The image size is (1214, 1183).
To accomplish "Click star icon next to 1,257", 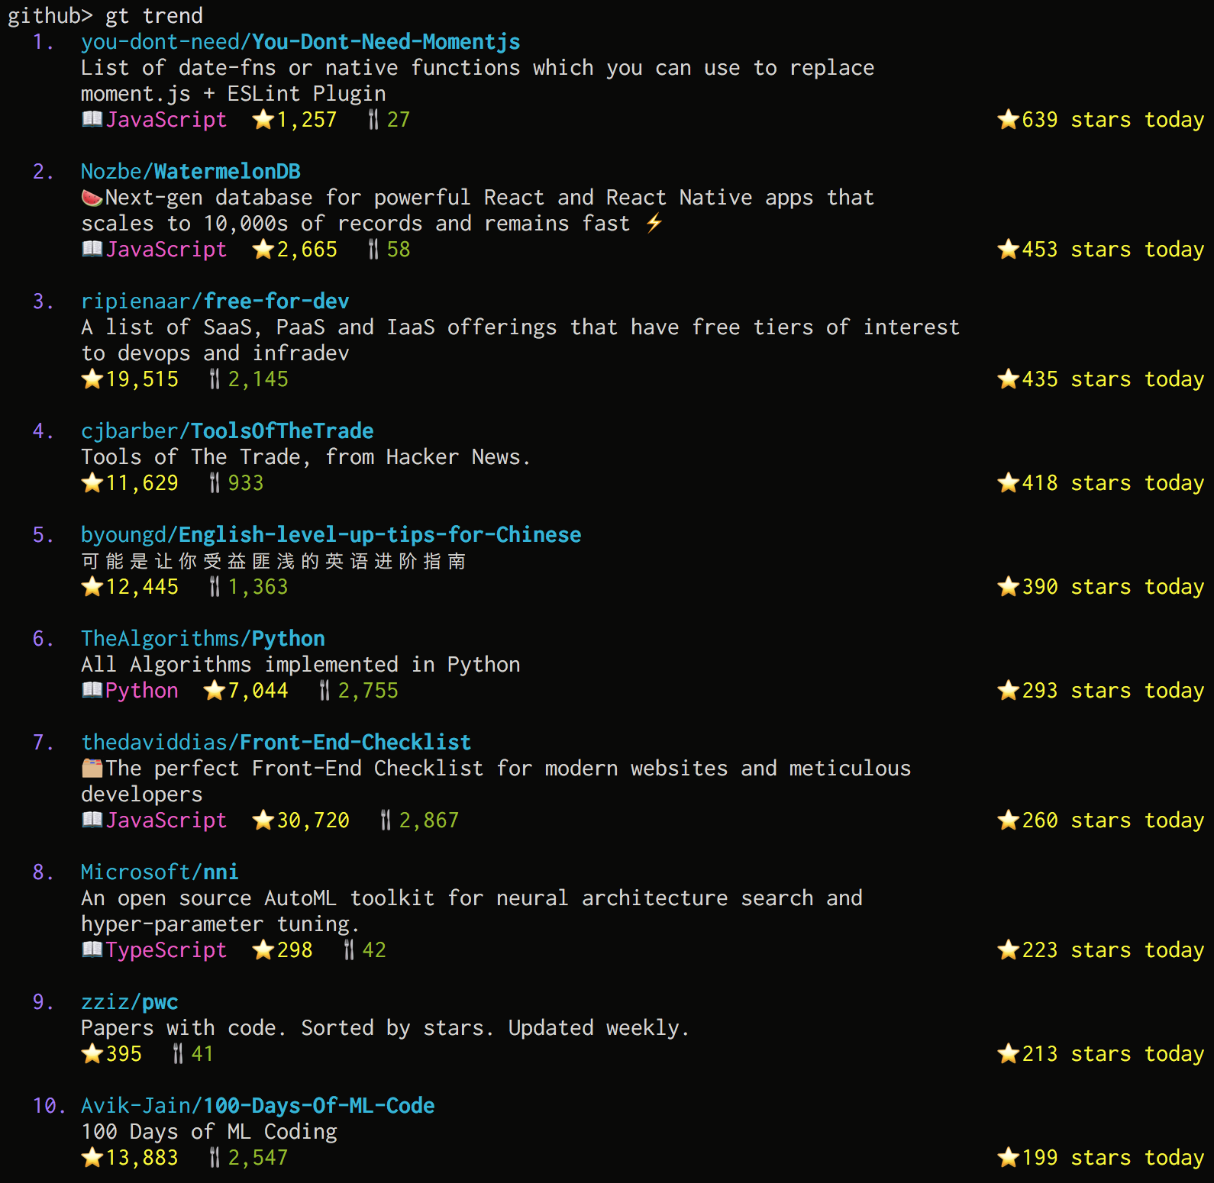I will tap(263, 119).
